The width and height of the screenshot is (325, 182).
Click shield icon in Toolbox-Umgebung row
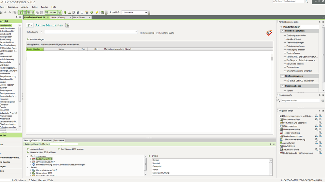320,133
